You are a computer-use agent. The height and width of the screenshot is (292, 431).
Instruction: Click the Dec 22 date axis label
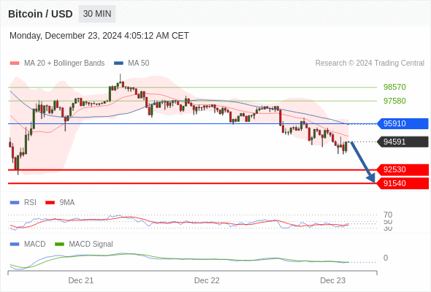(207, 280)
